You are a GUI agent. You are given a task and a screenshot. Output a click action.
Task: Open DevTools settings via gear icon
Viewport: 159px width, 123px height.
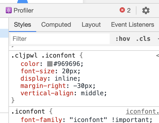tap(146, 11)
